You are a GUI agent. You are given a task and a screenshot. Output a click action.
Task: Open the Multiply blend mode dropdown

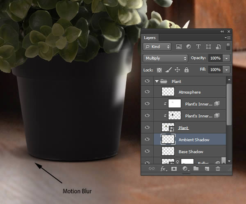pos(165,58)
